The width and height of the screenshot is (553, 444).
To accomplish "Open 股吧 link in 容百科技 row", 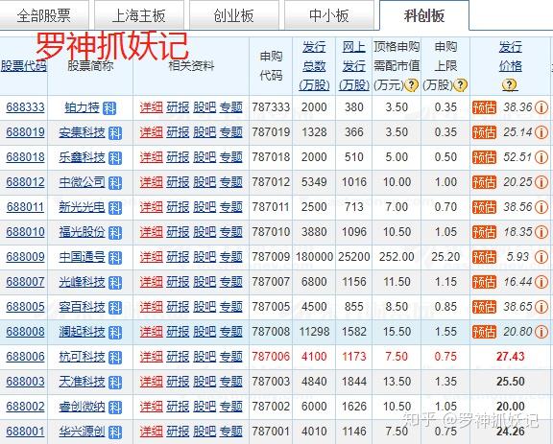I will 204,307.
